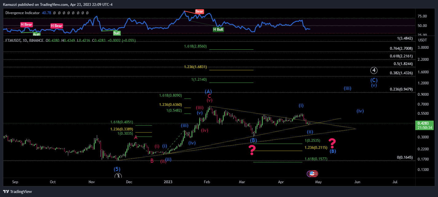Click the FTMUSDT symbol legend
438x197 pixels.
(x=24, y=41)
